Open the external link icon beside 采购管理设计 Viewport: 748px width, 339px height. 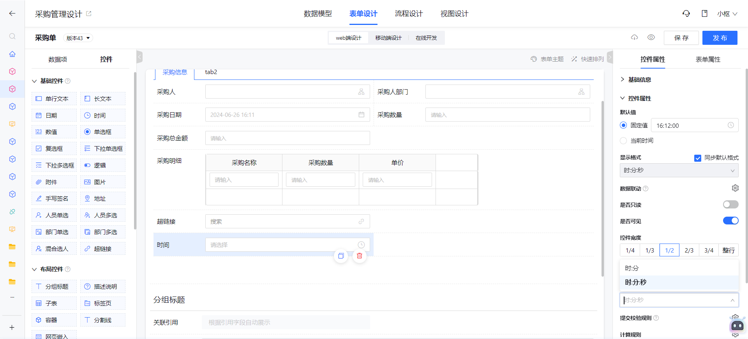[89, 14]
